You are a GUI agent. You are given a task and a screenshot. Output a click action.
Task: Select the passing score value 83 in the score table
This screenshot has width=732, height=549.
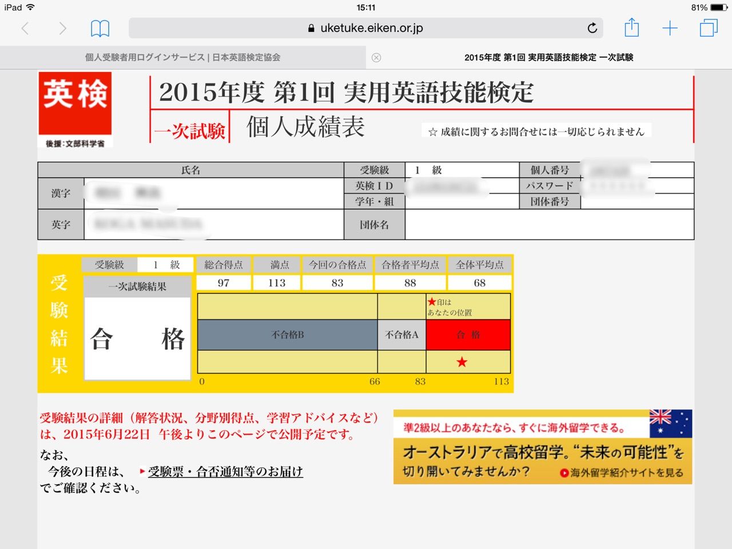tap(337, 283)
